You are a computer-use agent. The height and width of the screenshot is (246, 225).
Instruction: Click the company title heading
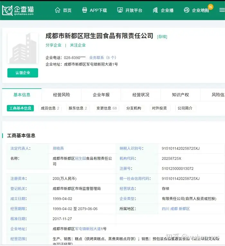(99, 36)
